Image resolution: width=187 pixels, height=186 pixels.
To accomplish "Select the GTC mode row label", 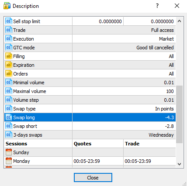I will point(24,48).
